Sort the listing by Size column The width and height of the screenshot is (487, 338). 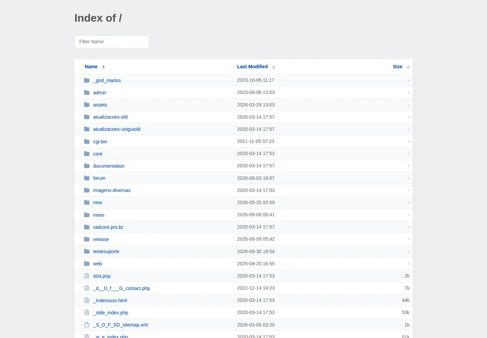click(x=397, y=67)
